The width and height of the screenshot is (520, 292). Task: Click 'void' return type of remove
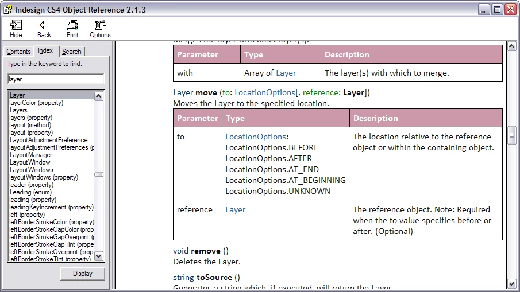181,251
